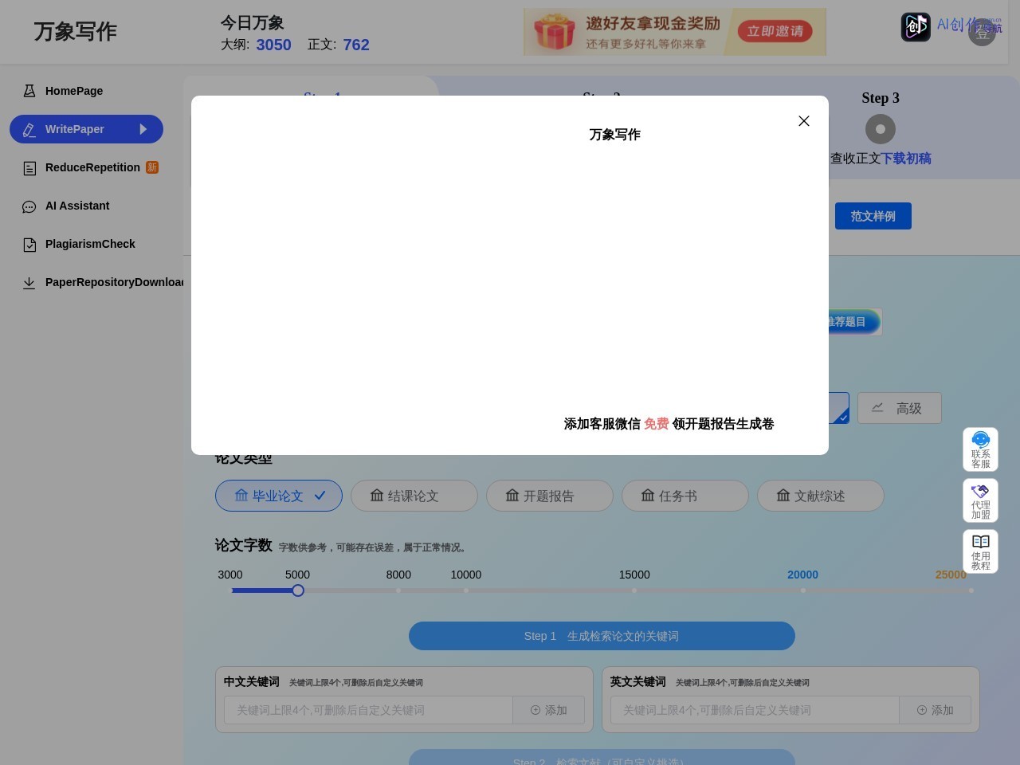Click Step 1 生成检索论文的关键词 button
Viewport: 1020px width, 765px height.
[x=602, y=636]
